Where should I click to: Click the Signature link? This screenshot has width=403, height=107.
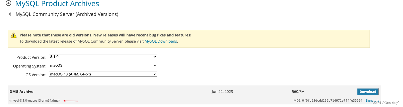(372, 101)
